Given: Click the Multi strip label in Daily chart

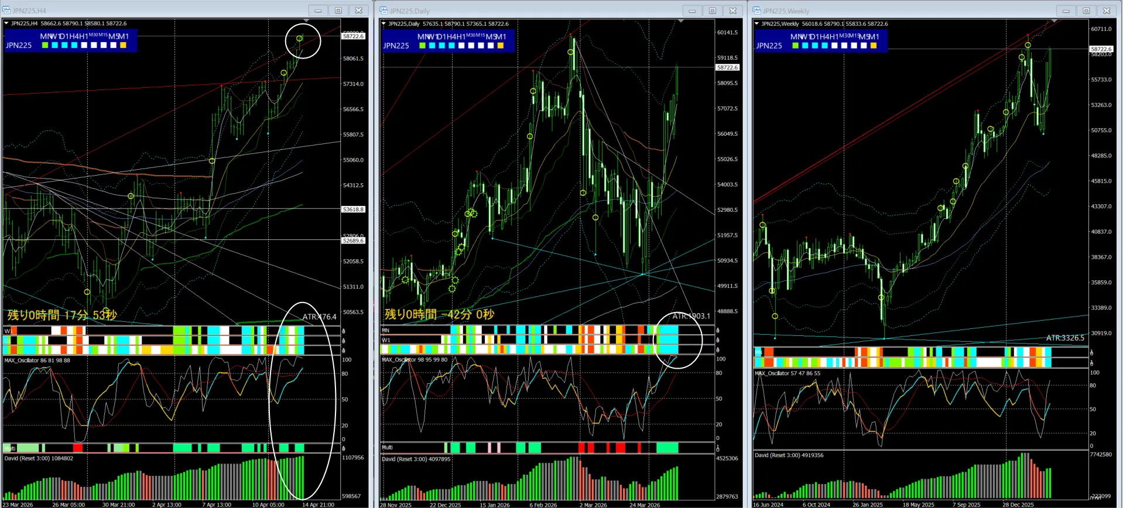Looking at the screenshot, I should (x=387, y=448).
